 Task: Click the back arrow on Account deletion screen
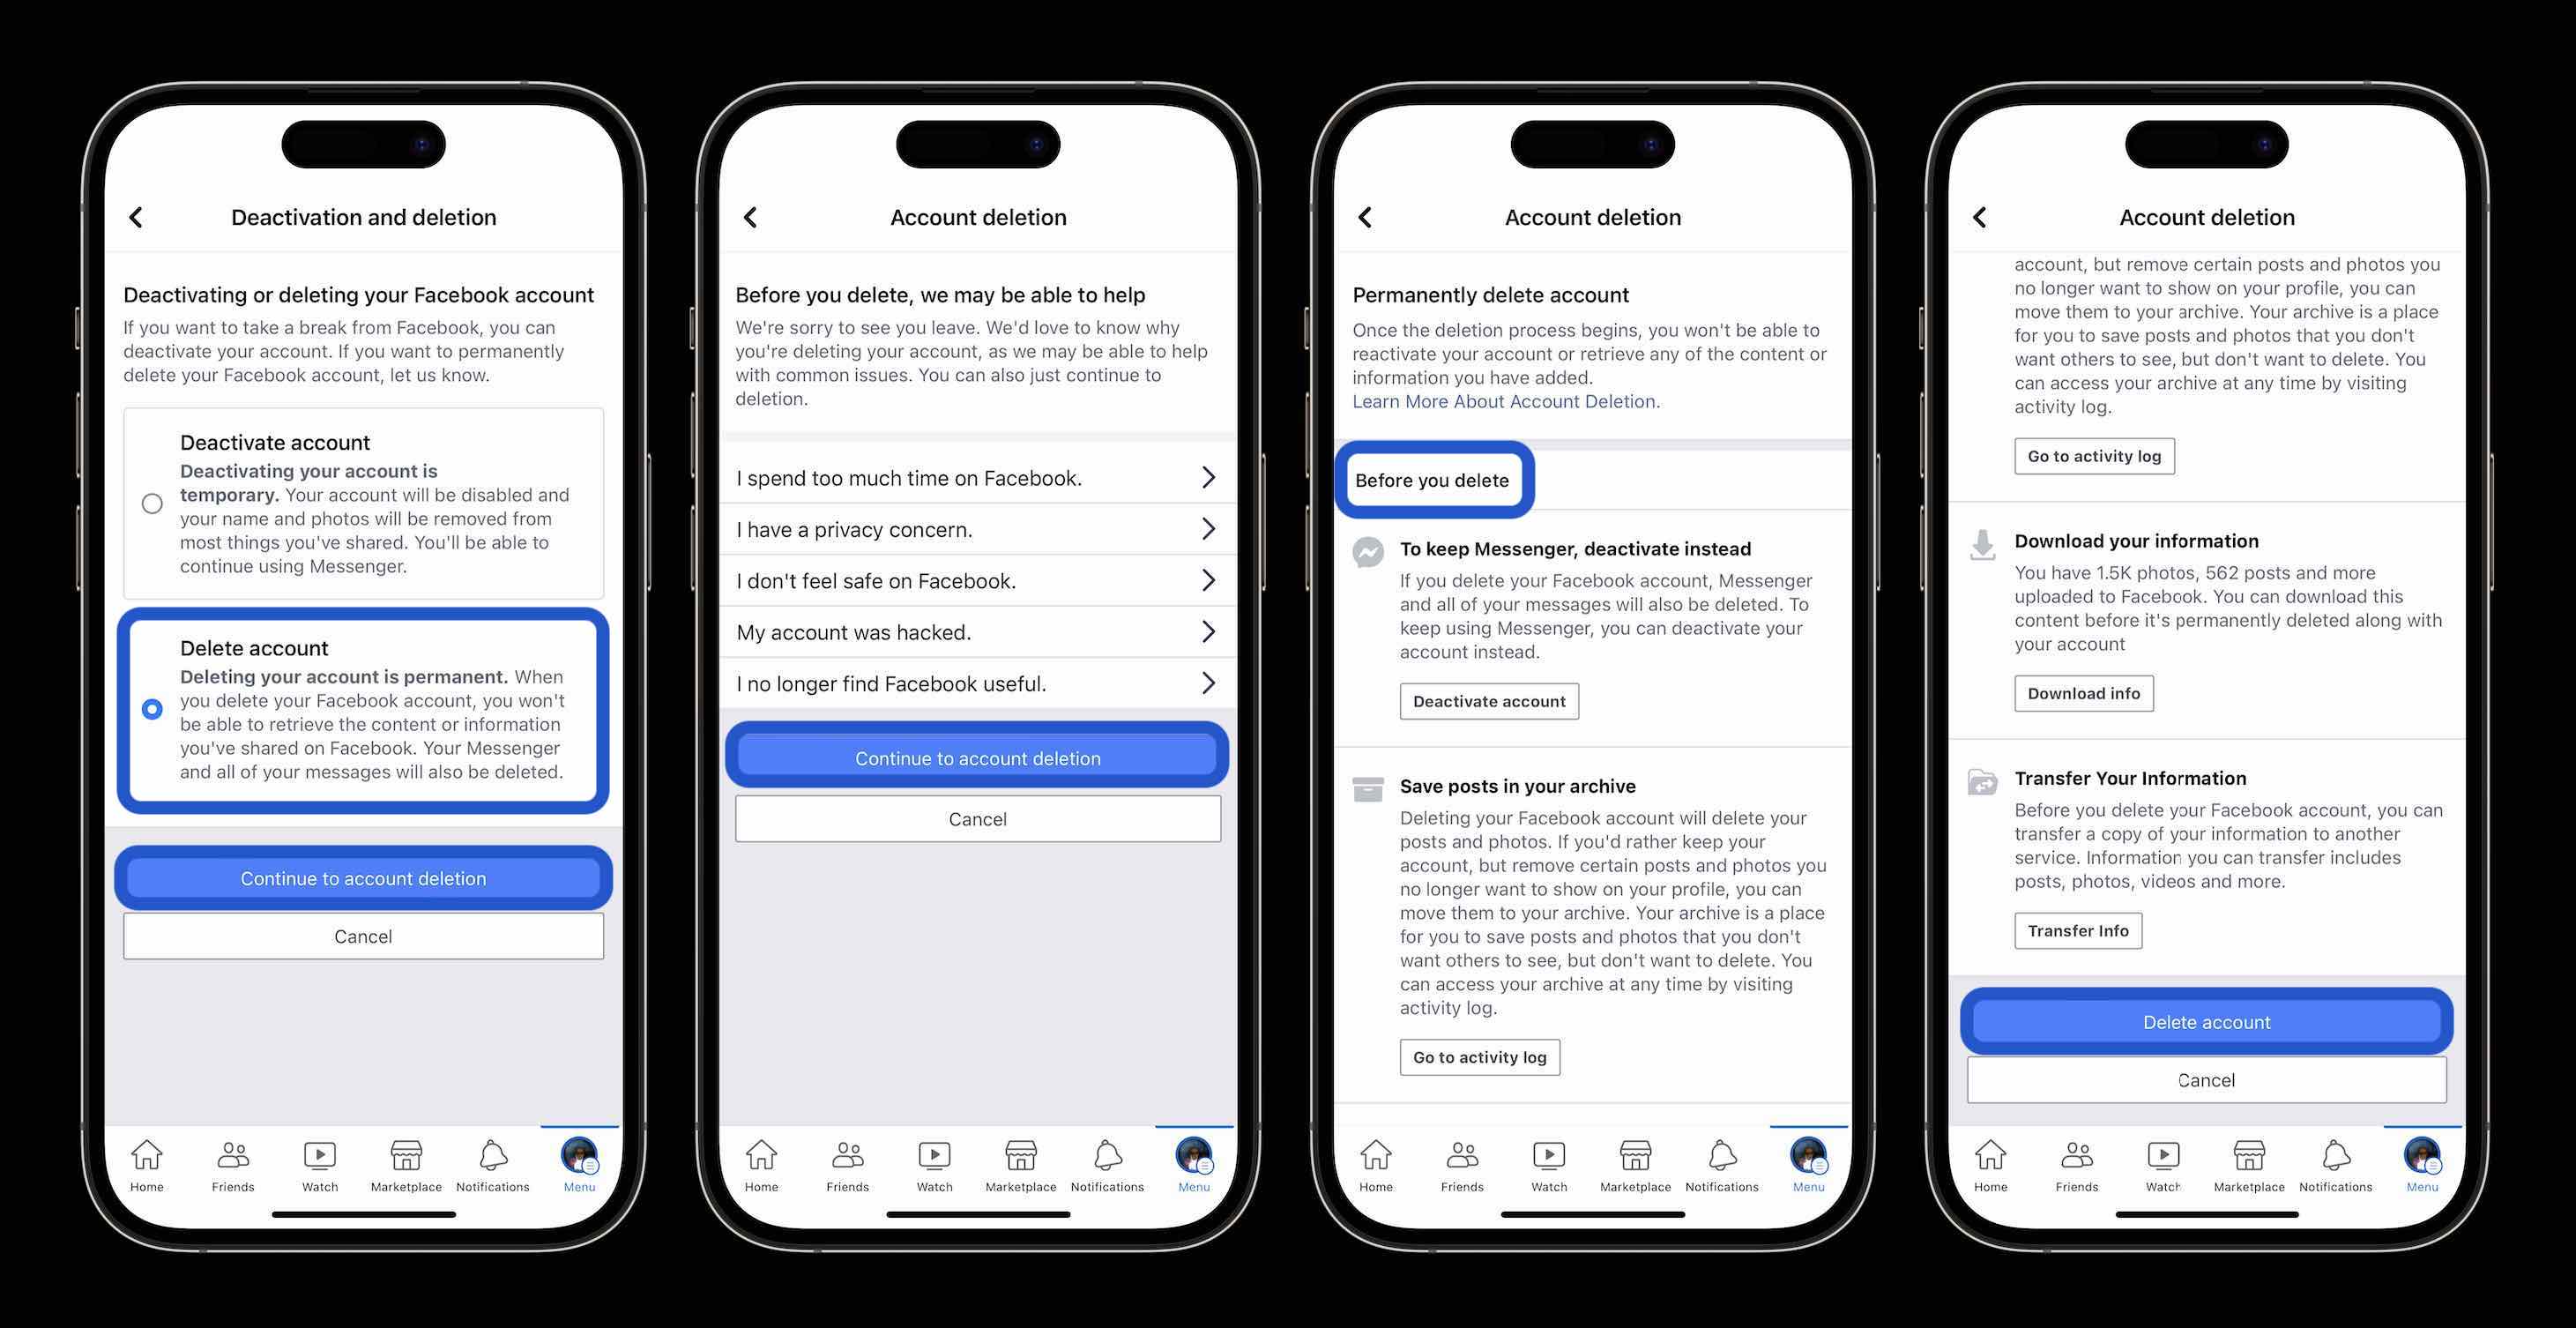pos(751,217)
